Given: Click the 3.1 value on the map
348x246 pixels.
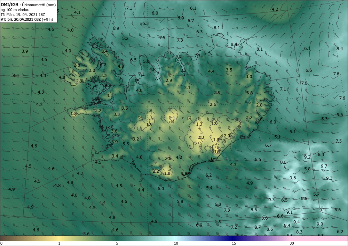Looking at the screenshot, I should coord(187,87).
